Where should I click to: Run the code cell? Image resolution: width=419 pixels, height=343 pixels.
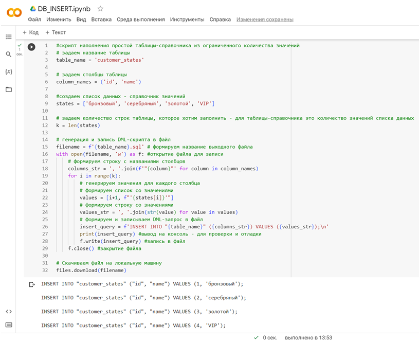pos(31,47)
